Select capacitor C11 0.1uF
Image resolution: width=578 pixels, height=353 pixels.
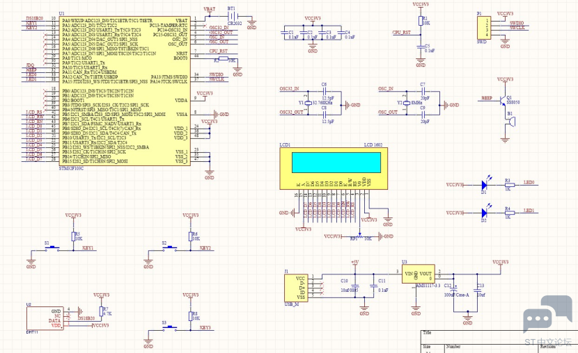pos(373,286)
